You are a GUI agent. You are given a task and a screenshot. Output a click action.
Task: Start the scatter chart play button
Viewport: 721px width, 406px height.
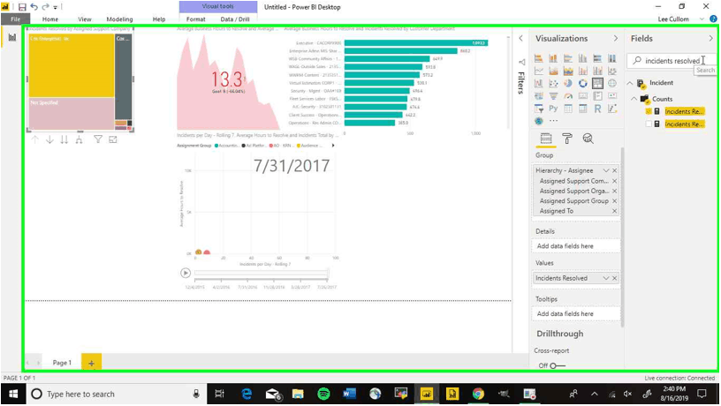click(x=186, y=274)
